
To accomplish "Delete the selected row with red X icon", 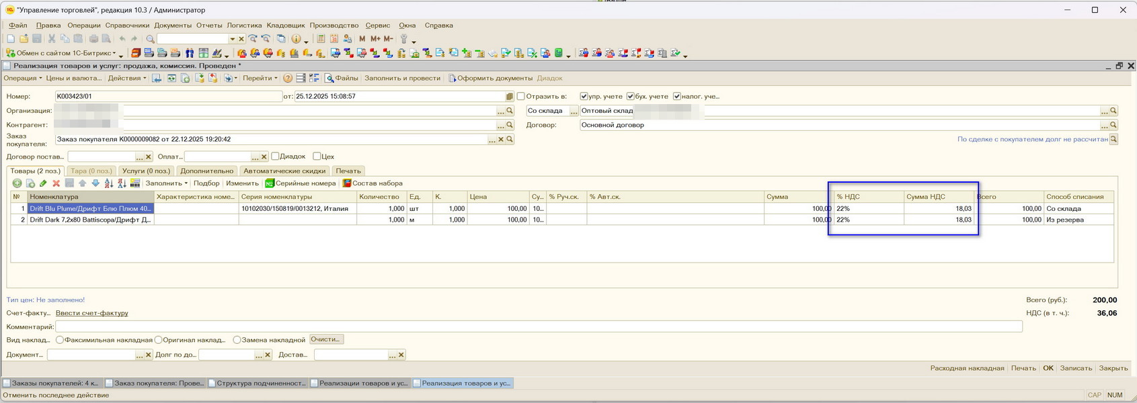I will (56, 183).
